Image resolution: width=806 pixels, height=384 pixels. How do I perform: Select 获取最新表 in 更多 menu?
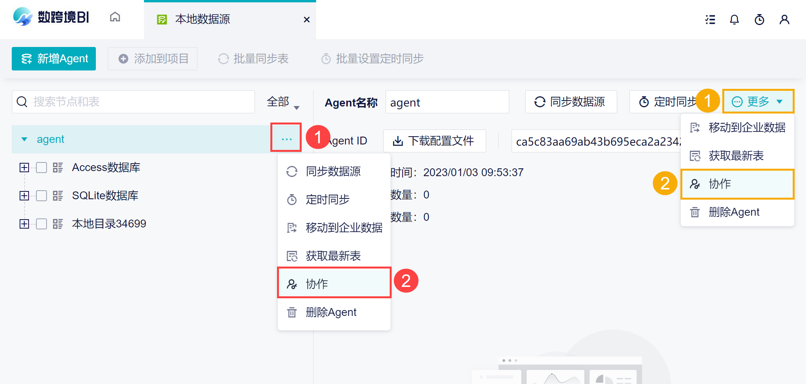coord(738,156)
